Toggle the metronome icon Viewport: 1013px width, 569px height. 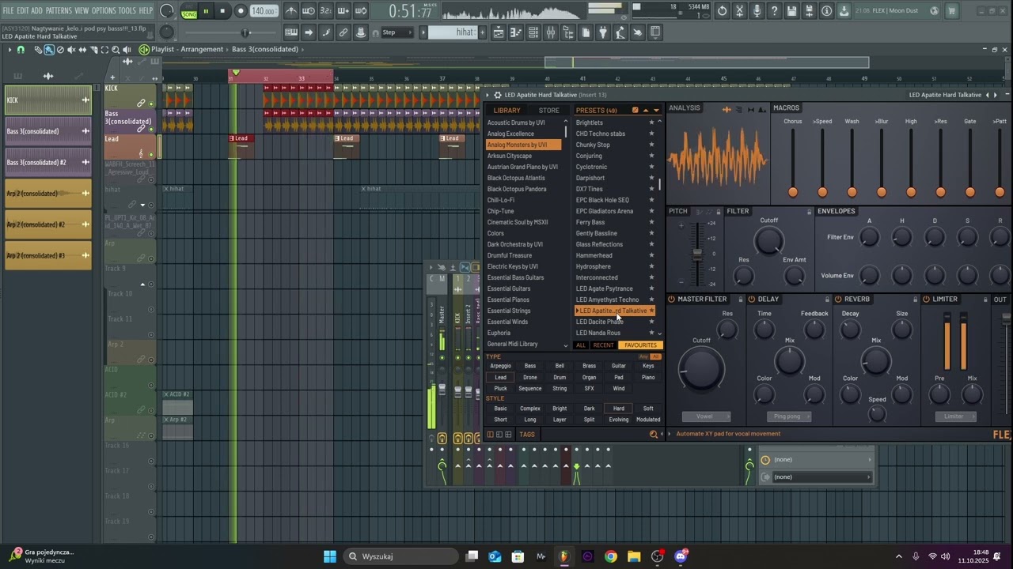[291, 11]
